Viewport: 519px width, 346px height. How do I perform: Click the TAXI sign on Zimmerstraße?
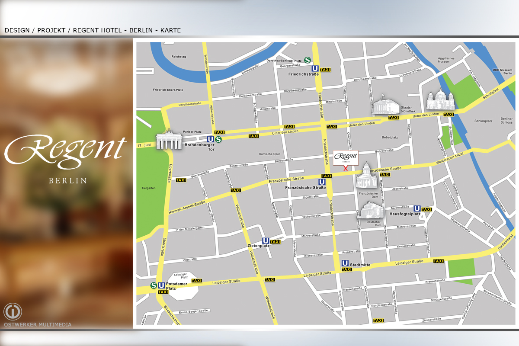[x=378, y=320]
